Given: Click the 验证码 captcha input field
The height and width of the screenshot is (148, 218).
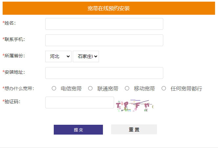Looking at the screenshot, I should pyautogui.click(x=80, y=102).
